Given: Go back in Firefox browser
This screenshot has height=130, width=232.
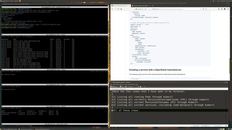Looking at the screenshot, I should click(112, 9).
